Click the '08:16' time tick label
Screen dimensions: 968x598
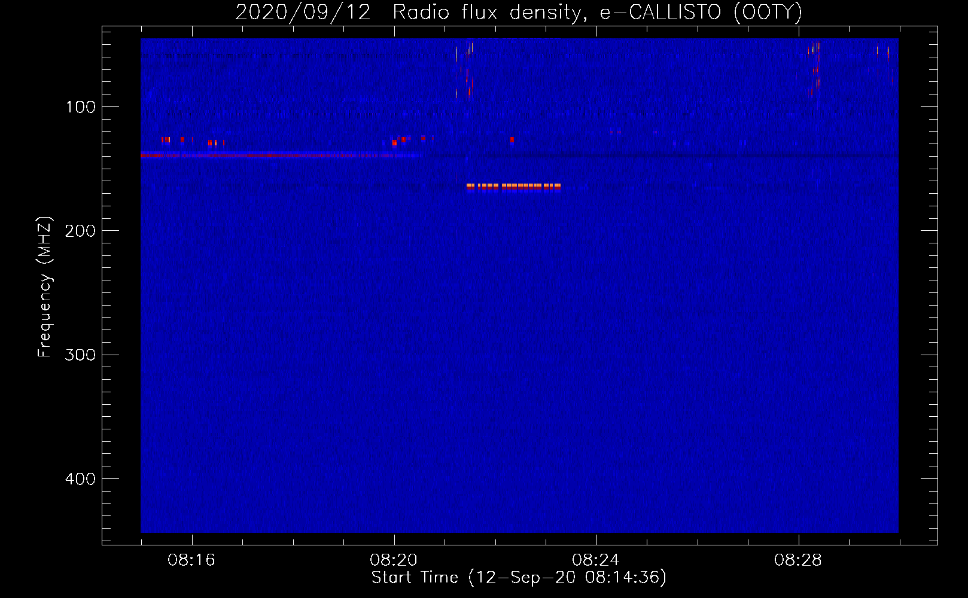tap(191, 560)
